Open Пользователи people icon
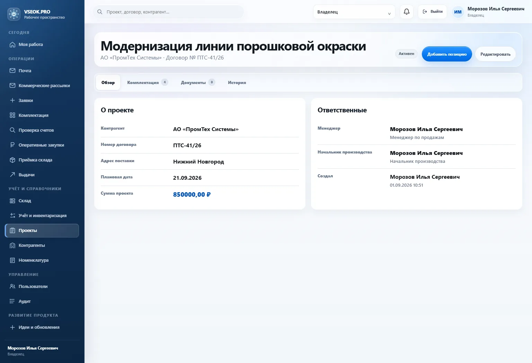Image resolution: width=532 pixels, height=363 pixels. click(12, 286)
